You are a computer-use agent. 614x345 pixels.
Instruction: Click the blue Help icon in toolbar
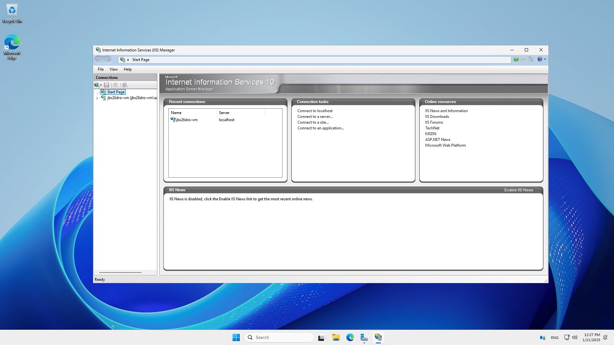540,59
